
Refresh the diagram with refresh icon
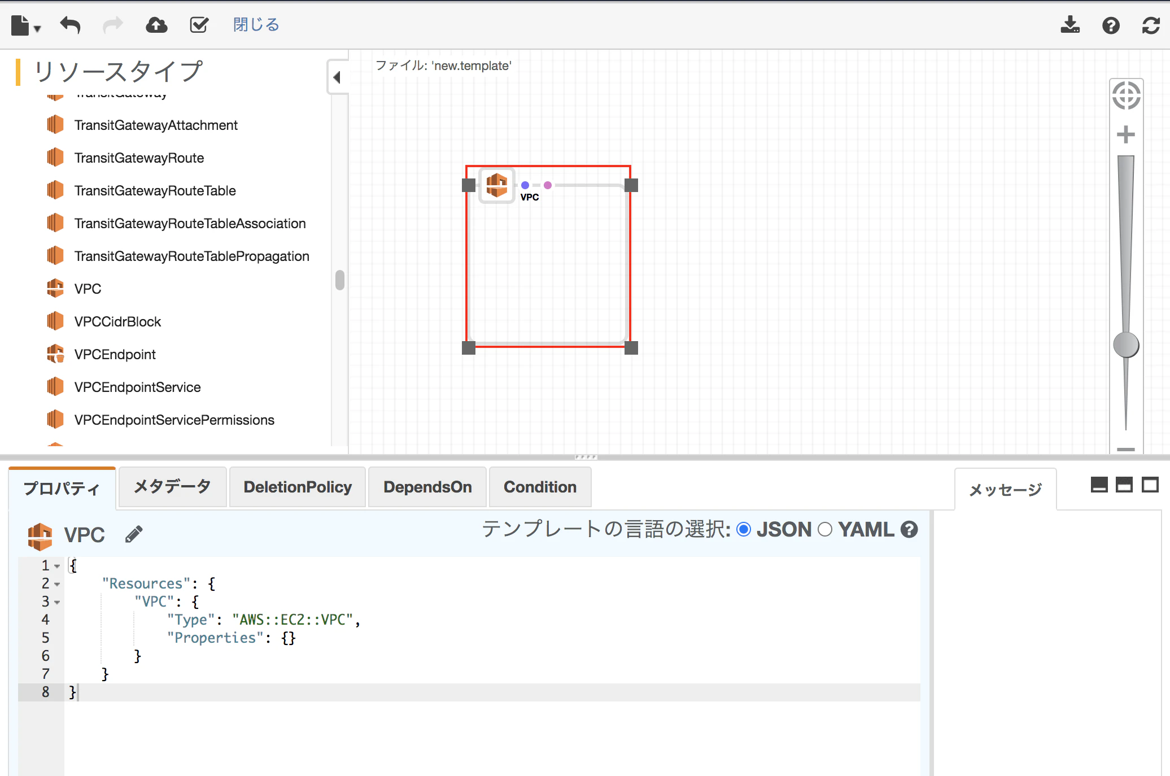pyautogui.click(x=1151, y=25)
